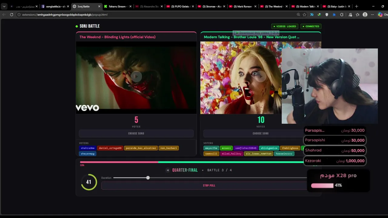Click voter tag samfisher33848
The image size is (388, 218).
click(x=246, y=148)
